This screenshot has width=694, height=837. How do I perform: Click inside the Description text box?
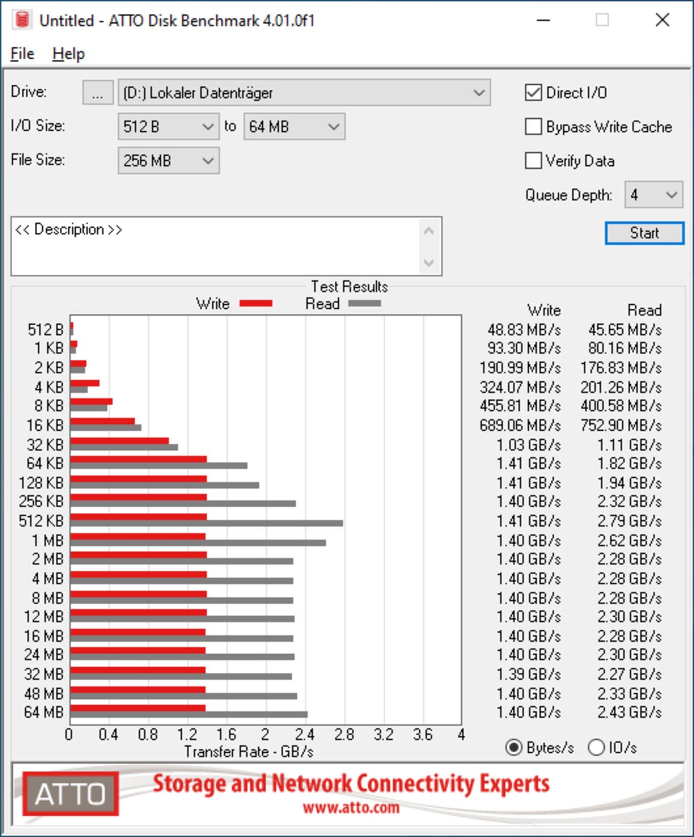[x=215, y=247]
